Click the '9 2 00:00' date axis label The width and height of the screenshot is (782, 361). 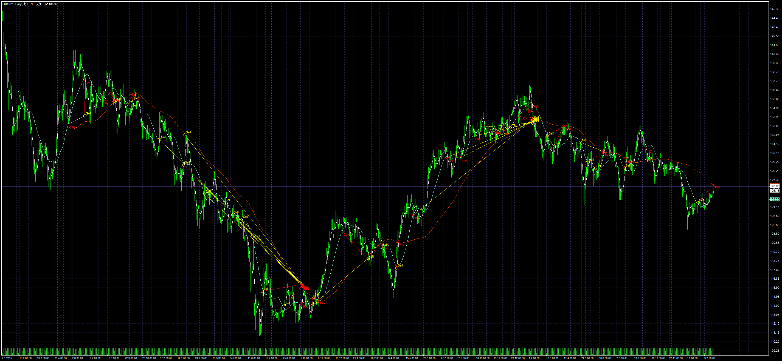click(710, 358)
